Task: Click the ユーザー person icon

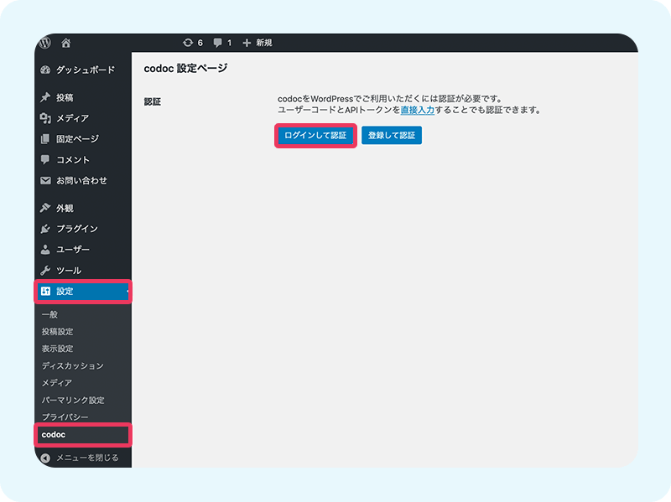Action: 45,250
